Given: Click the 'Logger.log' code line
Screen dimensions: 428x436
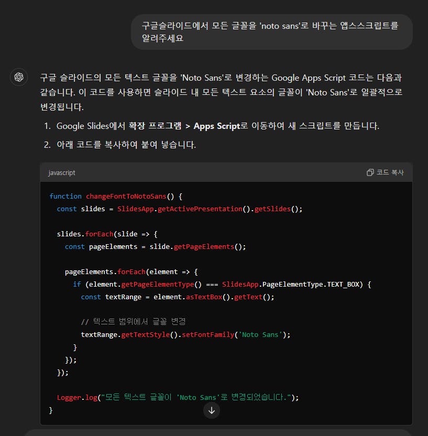Looking at the screenshot, I should point(178,397).
